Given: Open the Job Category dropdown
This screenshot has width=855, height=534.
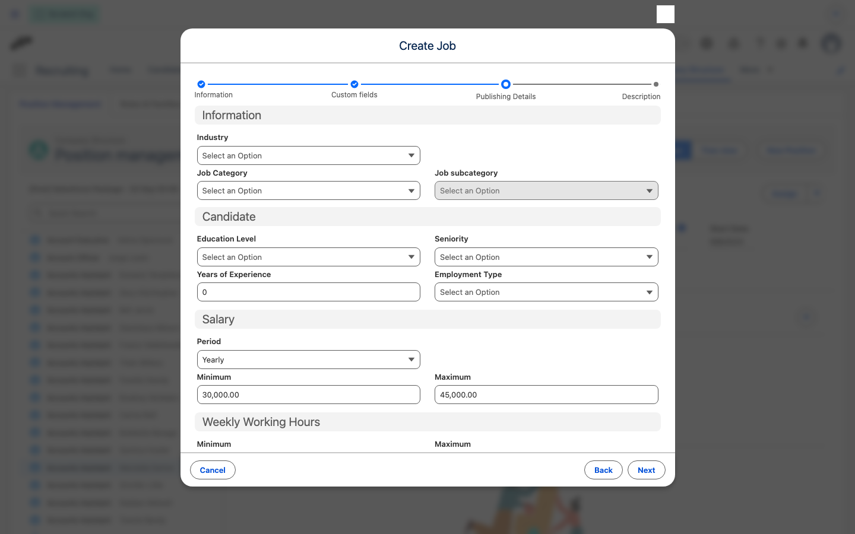Looking at the screenshot, I should (308, 190).
